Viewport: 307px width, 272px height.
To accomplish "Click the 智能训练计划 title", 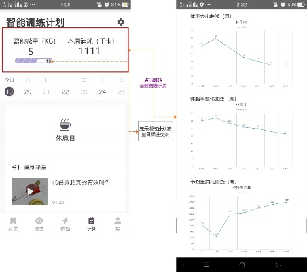I will pyautogui.click(x=35, y=22).
